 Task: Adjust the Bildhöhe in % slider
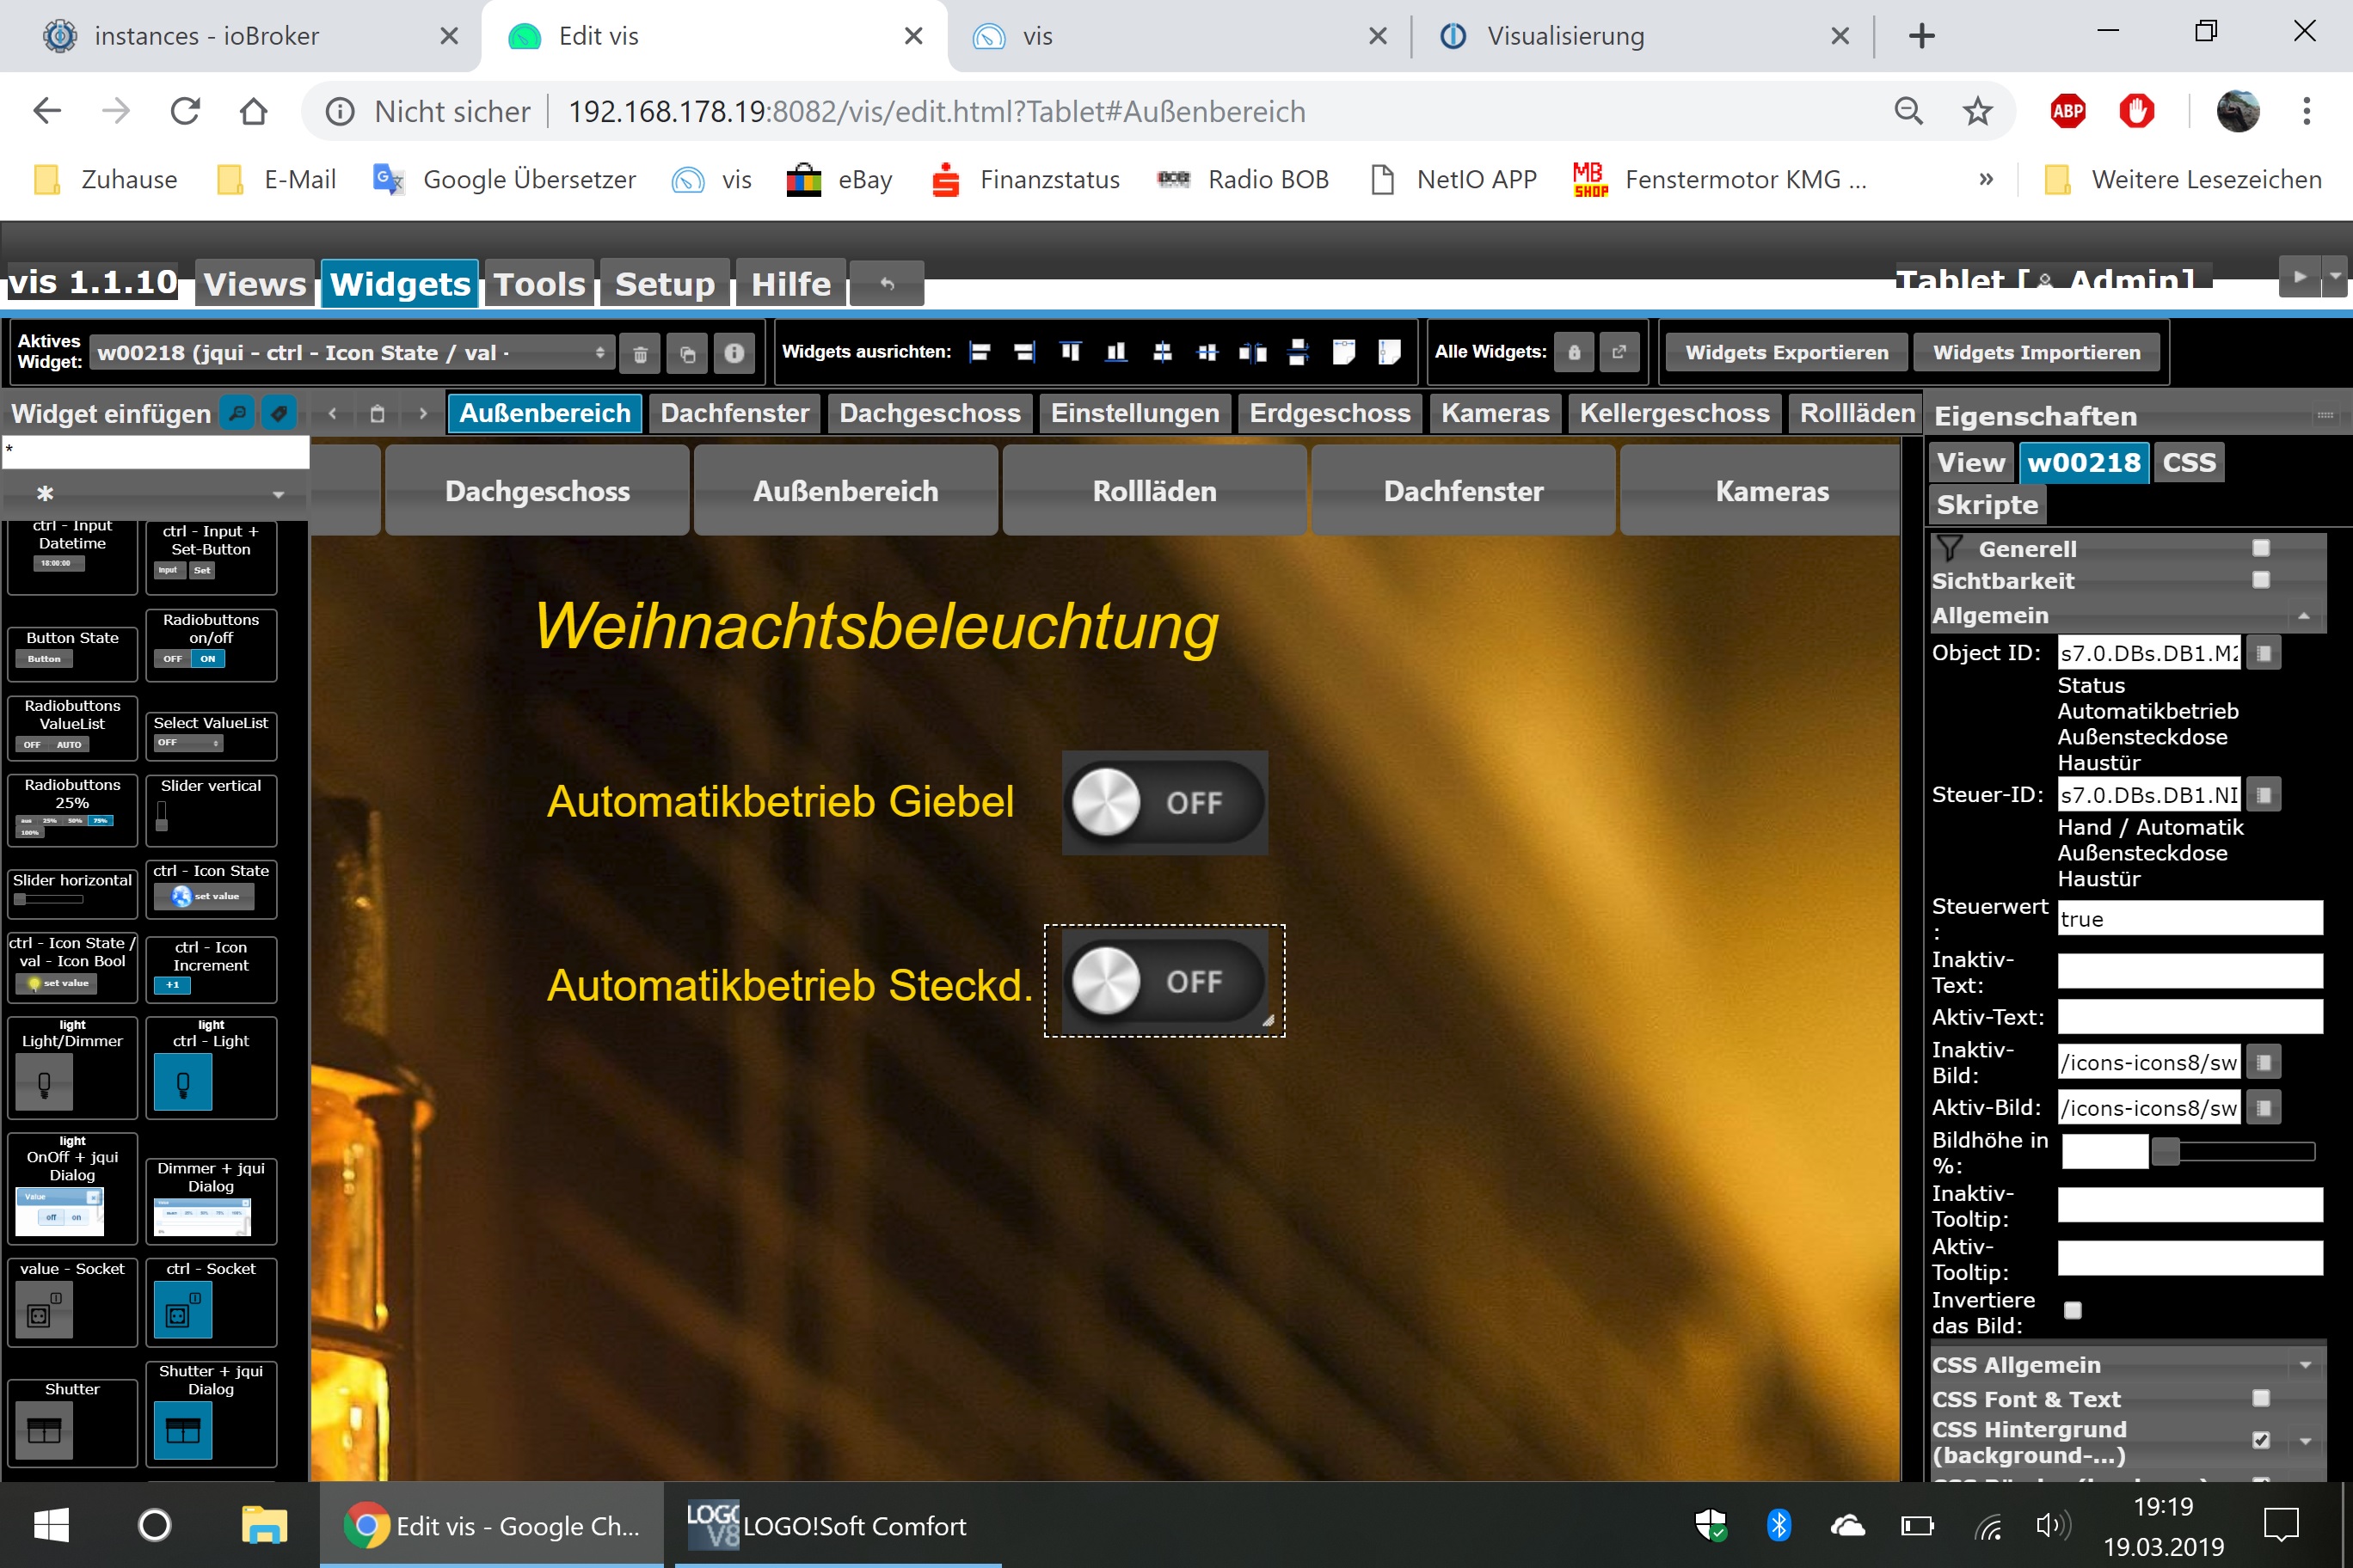click(x=2166, y=1152)
